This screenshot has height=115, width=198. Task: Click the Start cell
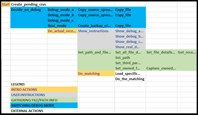(x=6, y=5)
